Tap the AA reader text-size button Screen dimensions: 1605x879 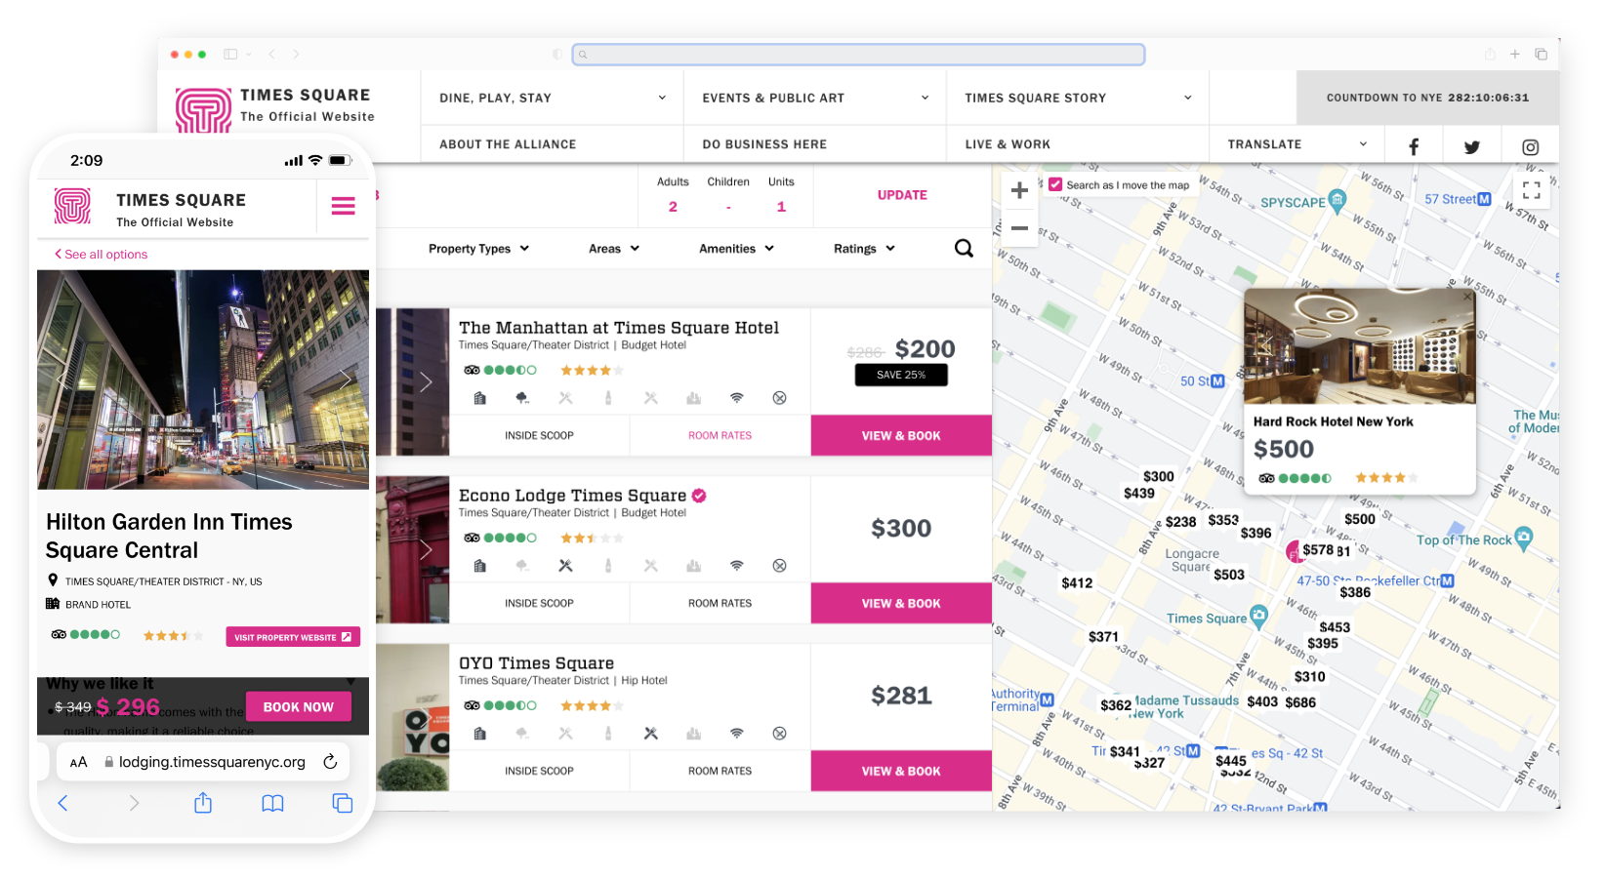[79, 763]
